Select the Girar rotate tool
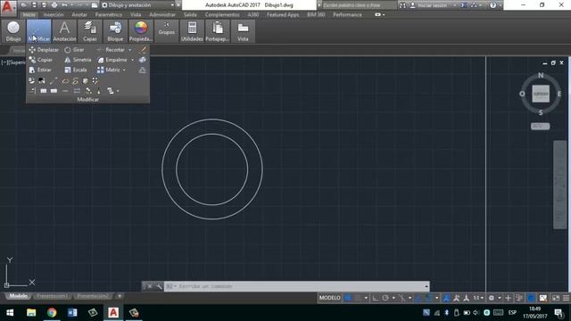 point(75,50)
